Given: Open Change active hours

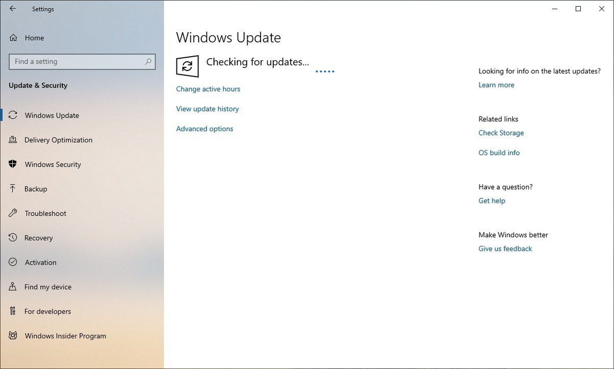Looking at the screenshot, I should pyautogui.click(x=208, y=89).
